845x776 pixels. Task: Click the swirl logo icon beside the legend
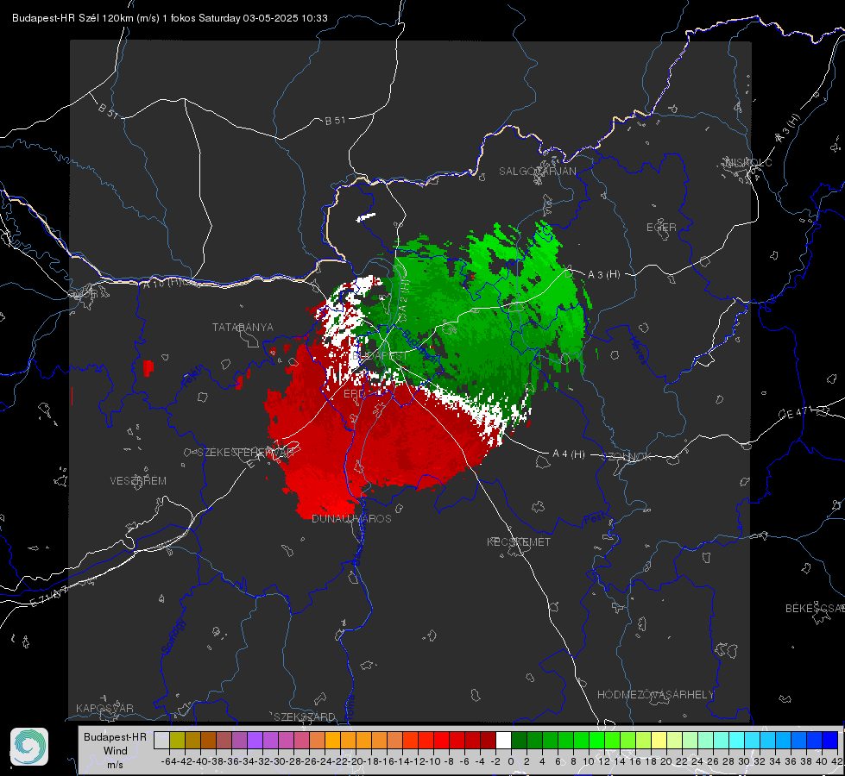pyautogui.click(x=29, y=747)
